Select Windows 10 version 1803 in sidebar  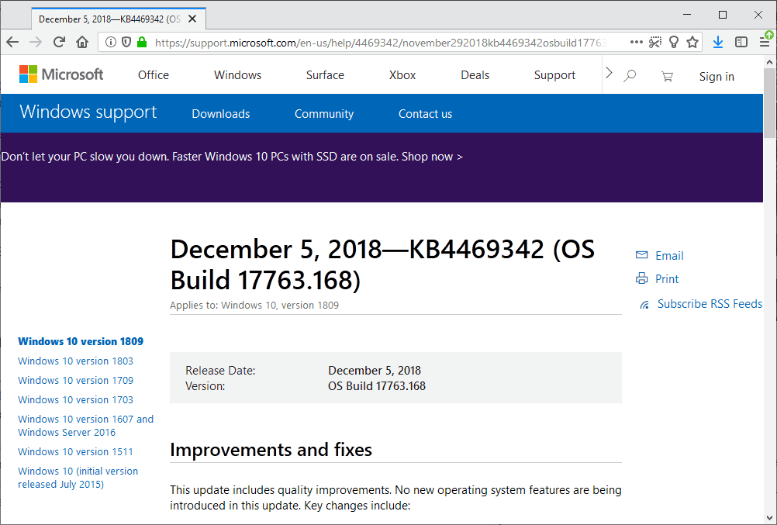[75, 361]
